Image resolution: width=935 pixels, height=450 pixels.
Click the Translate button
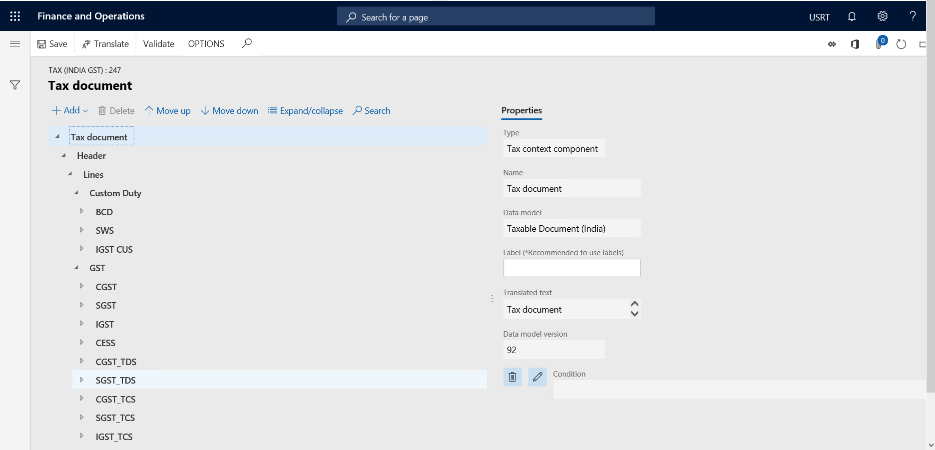pyautogui.click(x=105, y=44)
